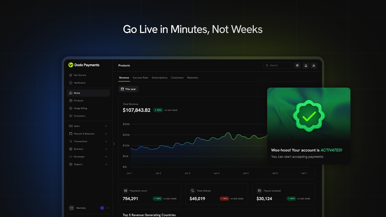This screenshot has width=386, height=217.
Task: Switch to the Subscriptions tab
Action: pos(160,78)
